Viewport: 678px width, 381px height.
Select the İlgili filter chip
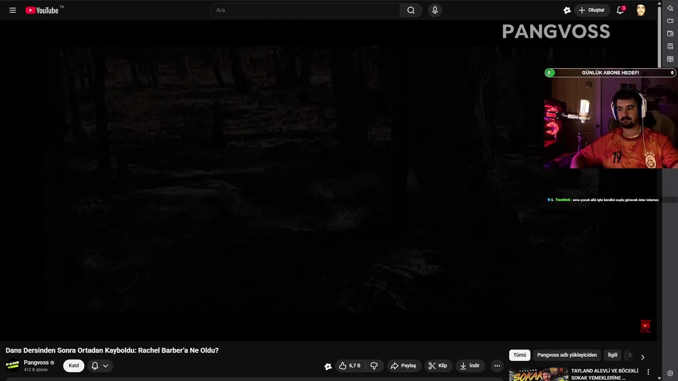pyautogui.click(x=612, y=355)
